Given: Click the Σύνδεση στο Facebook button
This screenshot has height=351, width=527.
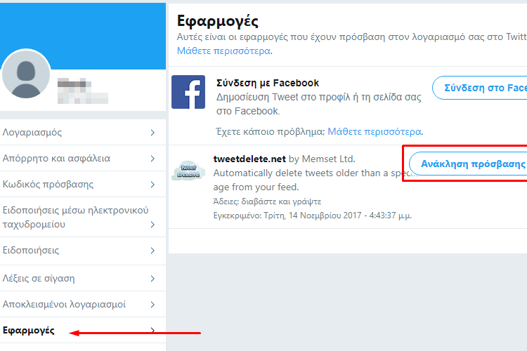Looking at the screenshot, I should (480, 88).
